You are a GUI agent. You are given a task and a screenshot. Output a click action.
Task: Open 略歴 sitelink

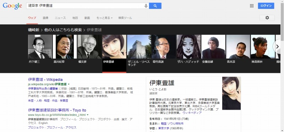tap(47, 101)
